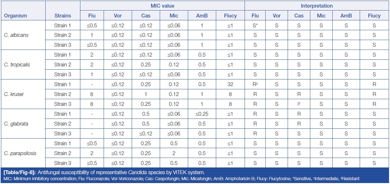390x184 pixels.
Task: Select the MIC value group header
Action: [x=162, y=6]
